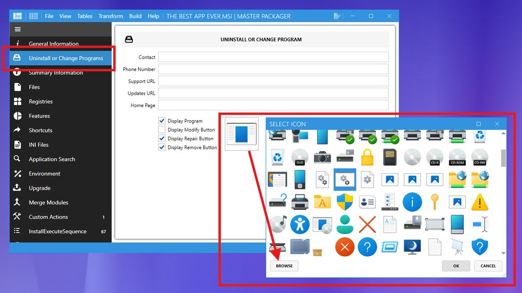Select the black memory card icon
Viewport: 522px width, 293px height.
pos(389,158)
